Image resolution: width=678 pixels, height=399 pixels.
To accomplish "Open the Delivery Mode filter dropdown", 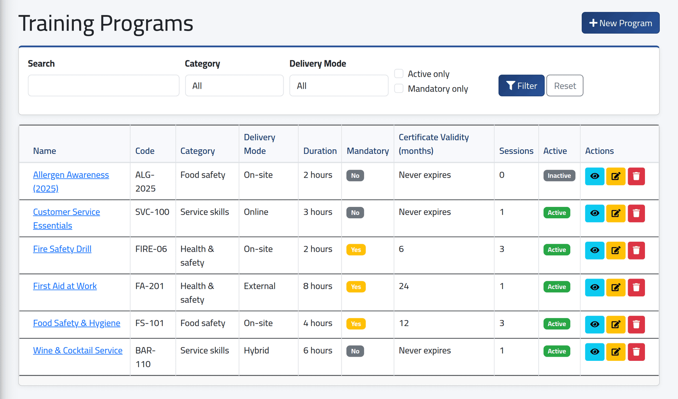I will [339, 86].
